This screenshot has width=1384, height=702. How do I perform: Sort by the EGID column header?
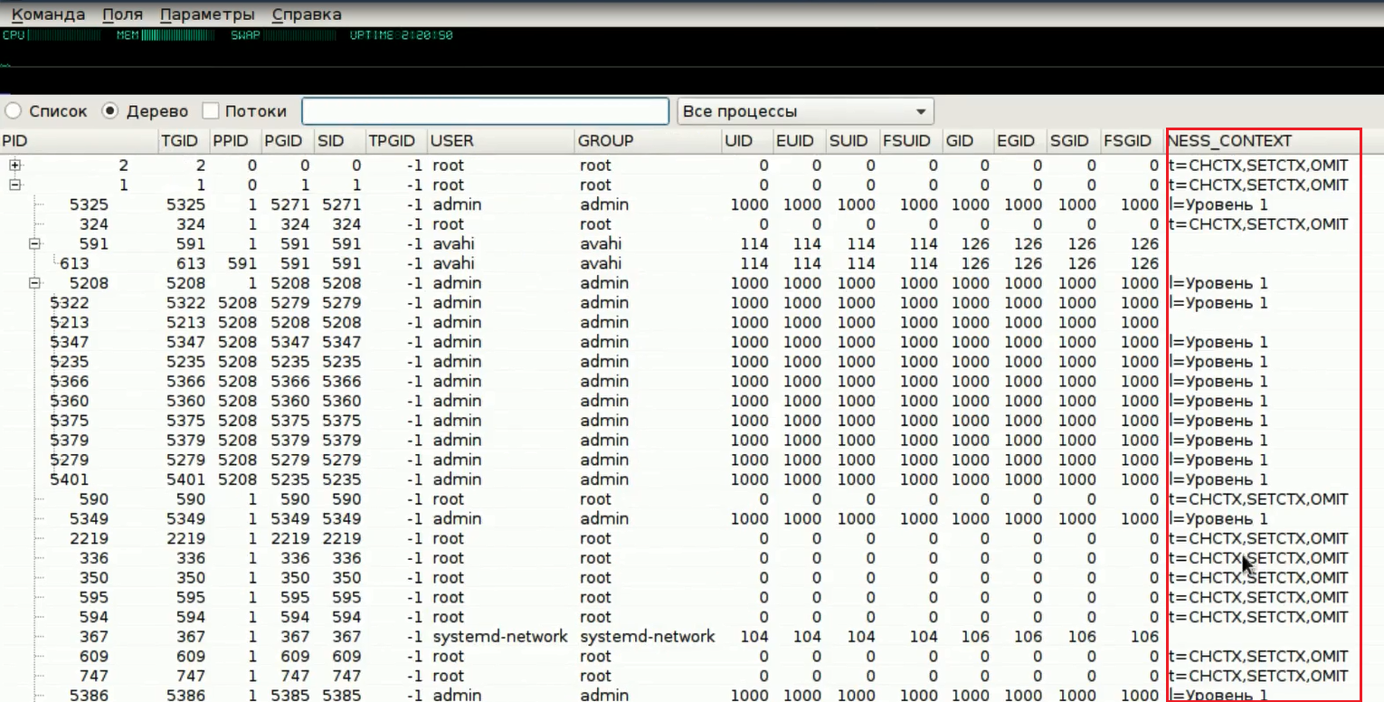click(x=1020, y=140)
